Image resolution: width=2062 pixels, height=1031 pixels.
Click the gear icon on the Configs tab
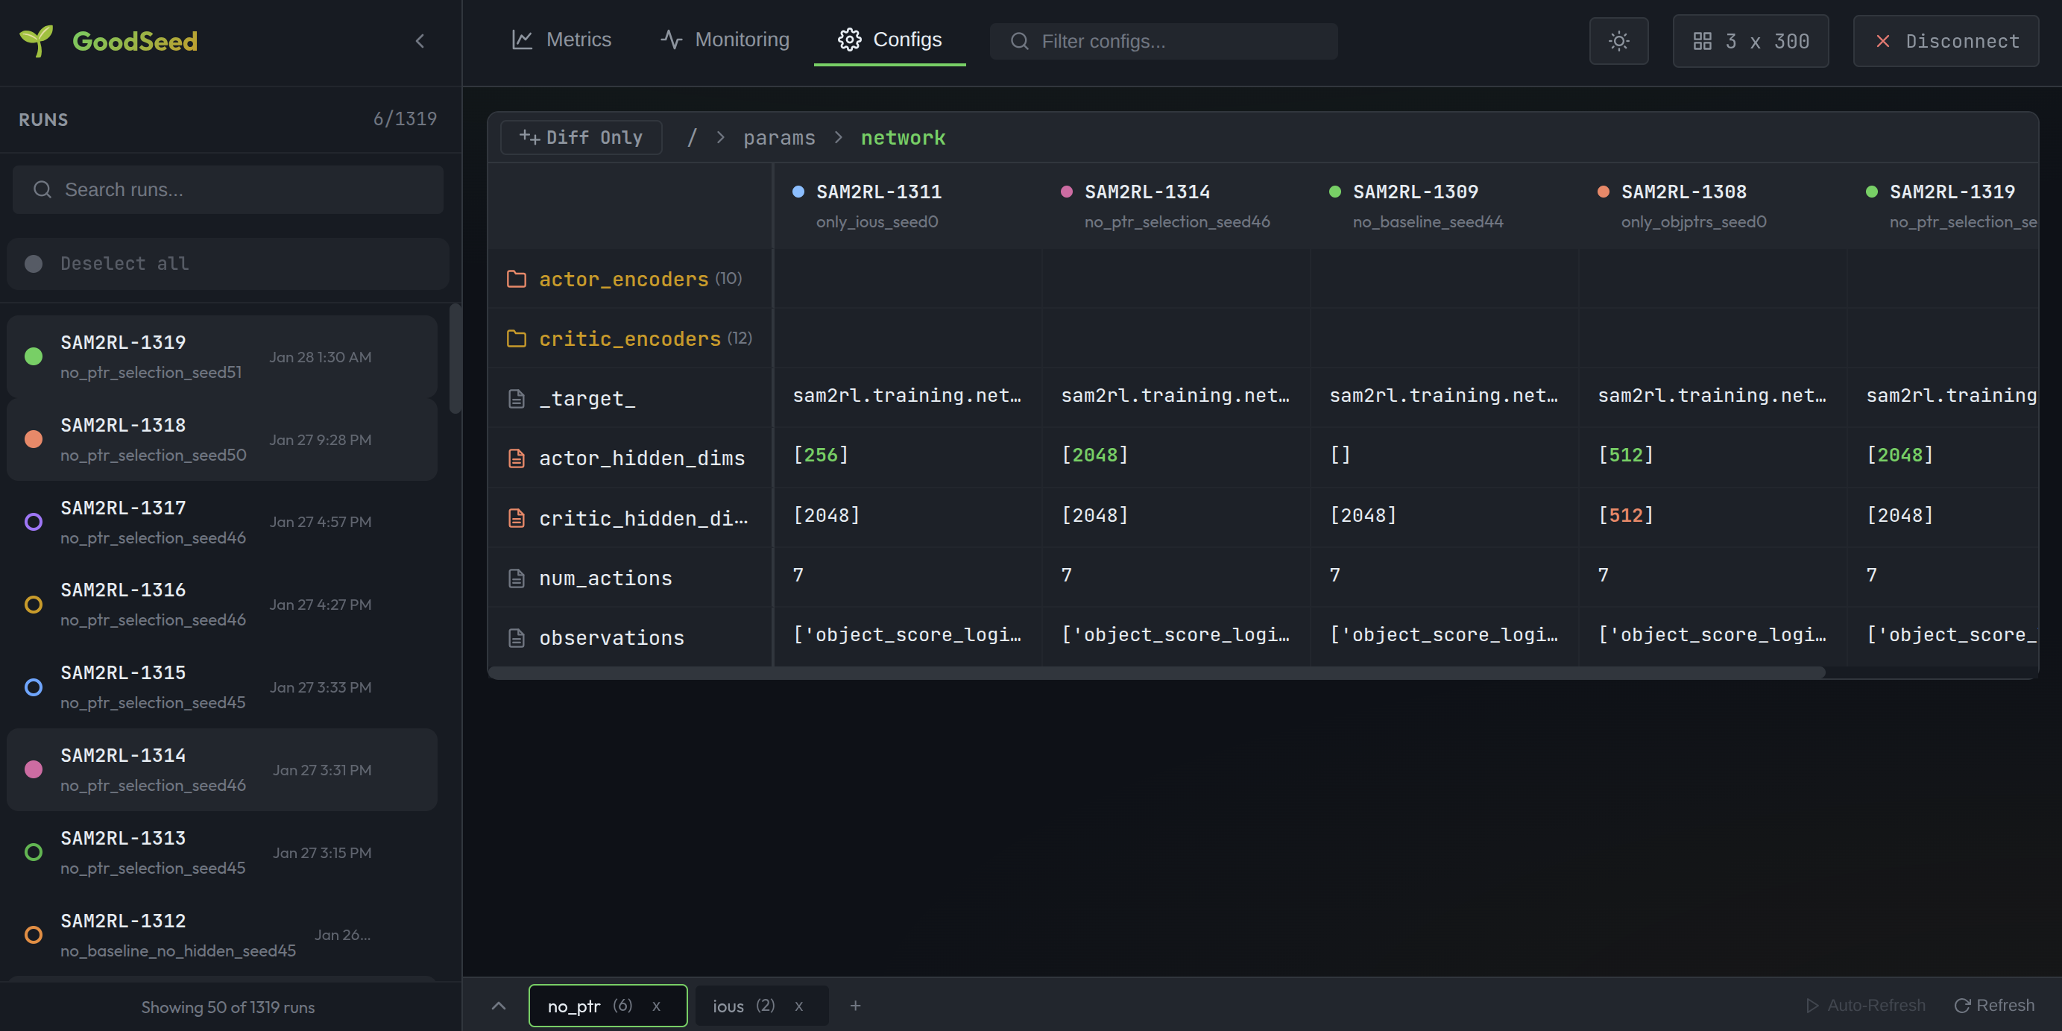coord(849,40)
